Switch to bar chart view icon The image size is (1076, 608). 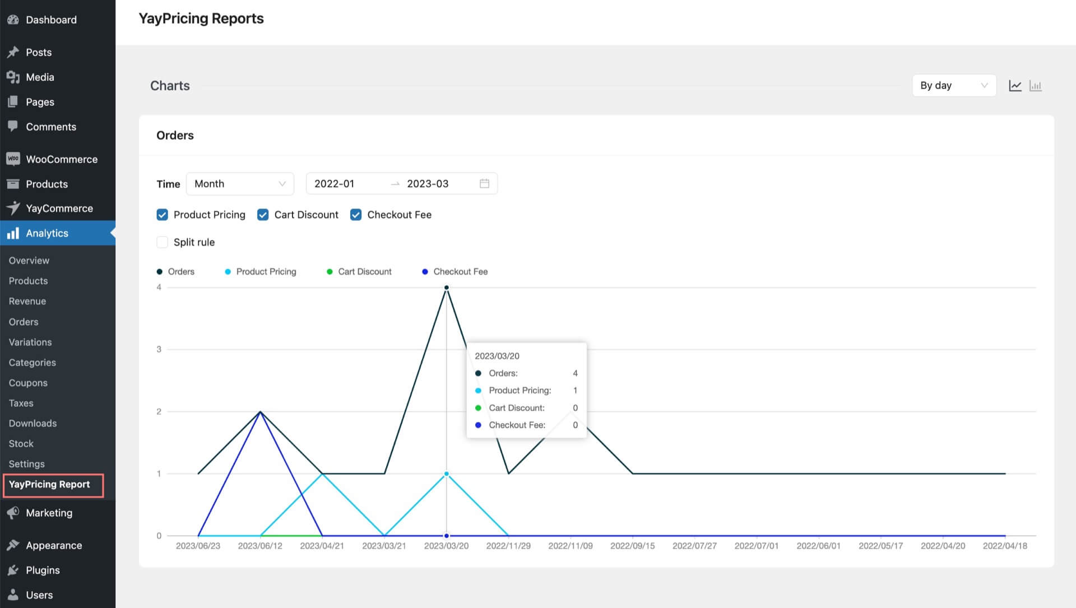pos(1035,86)
